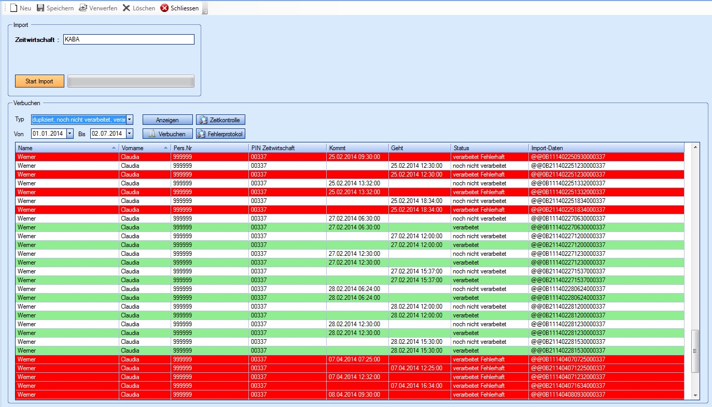Click the import progress bar

[x=131, y=81]
